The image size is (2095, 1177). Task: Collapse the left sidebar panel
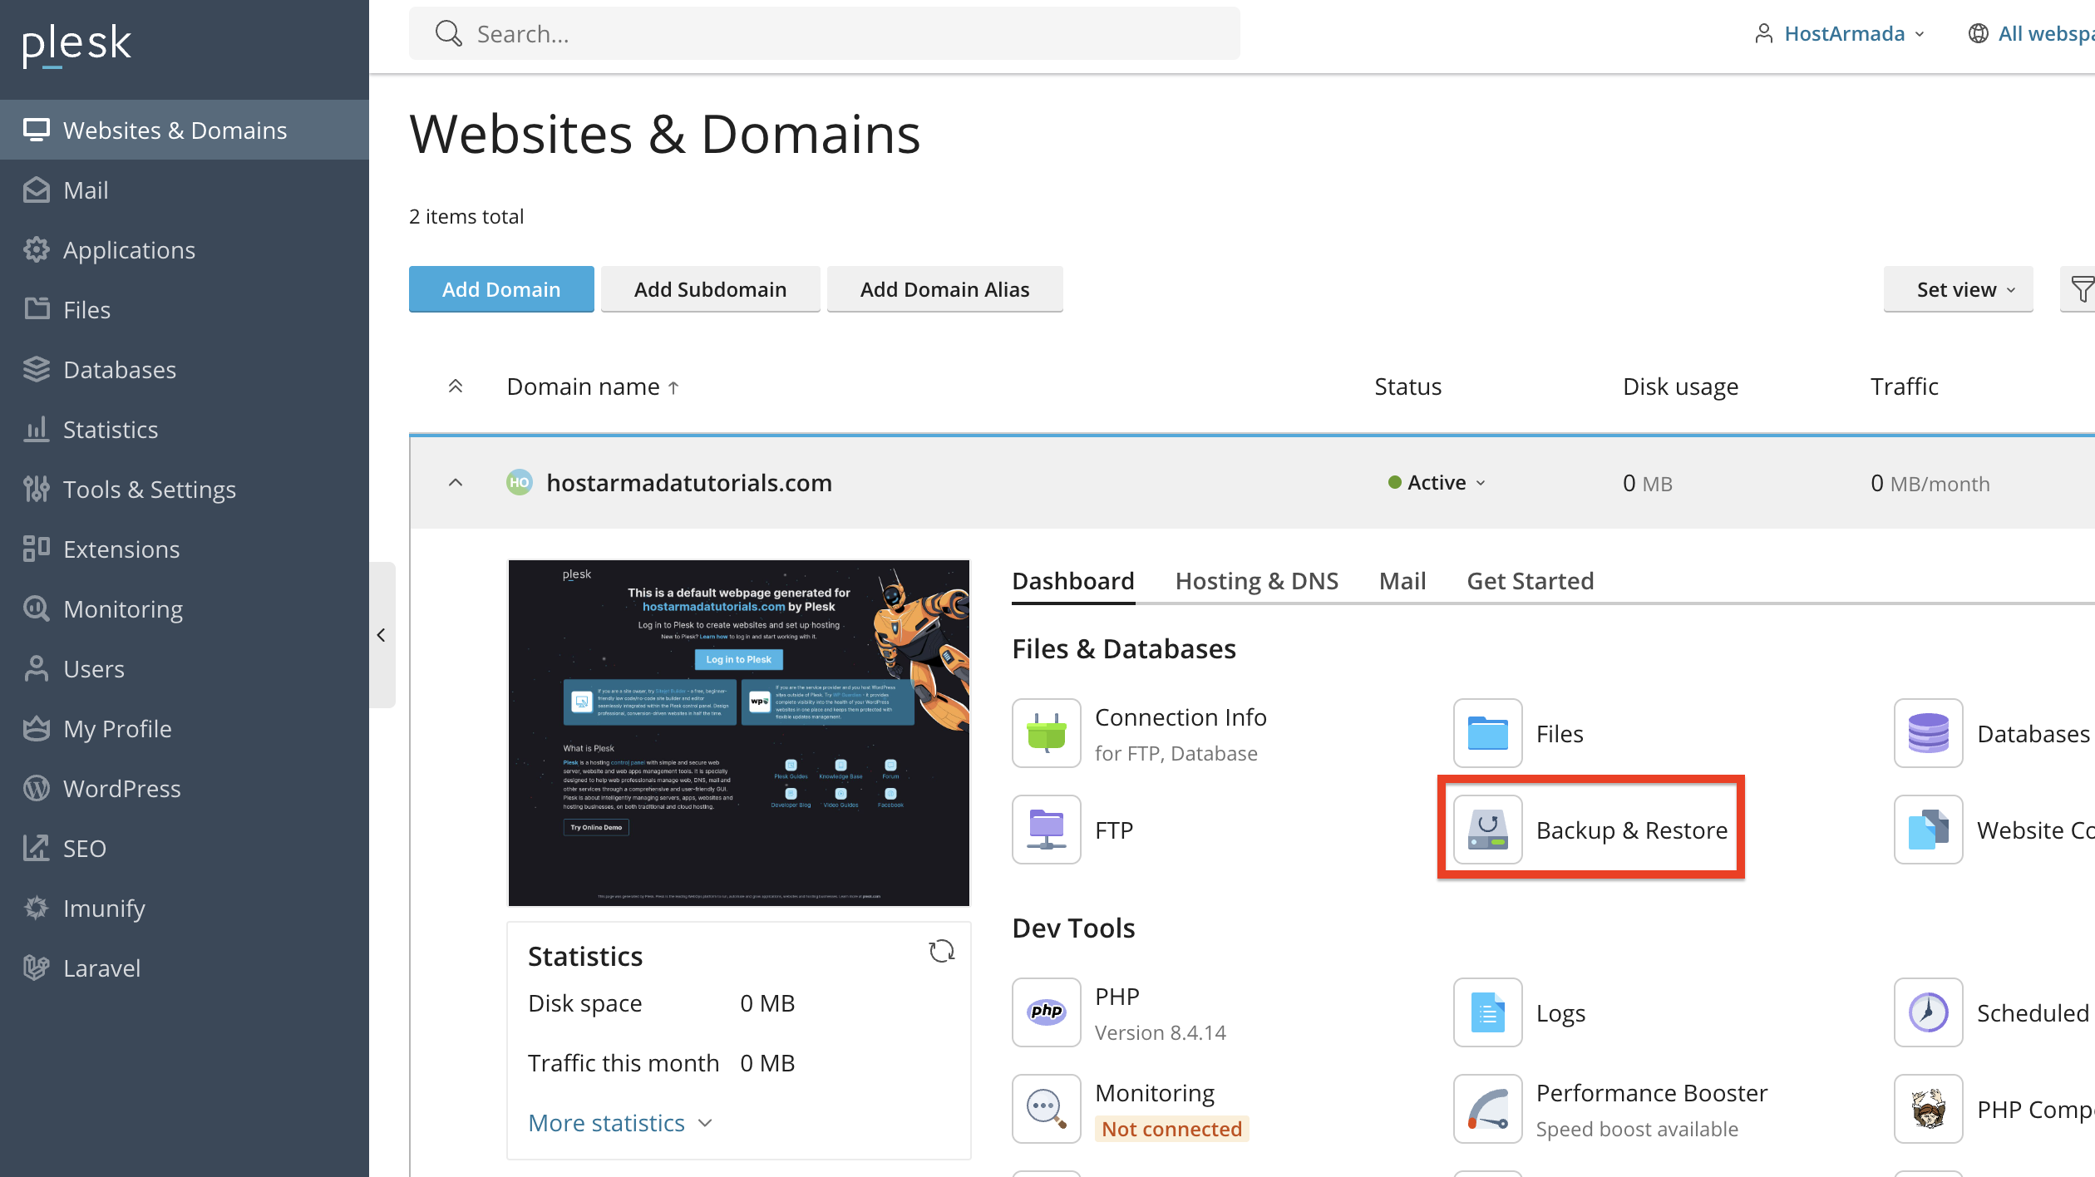382,635
